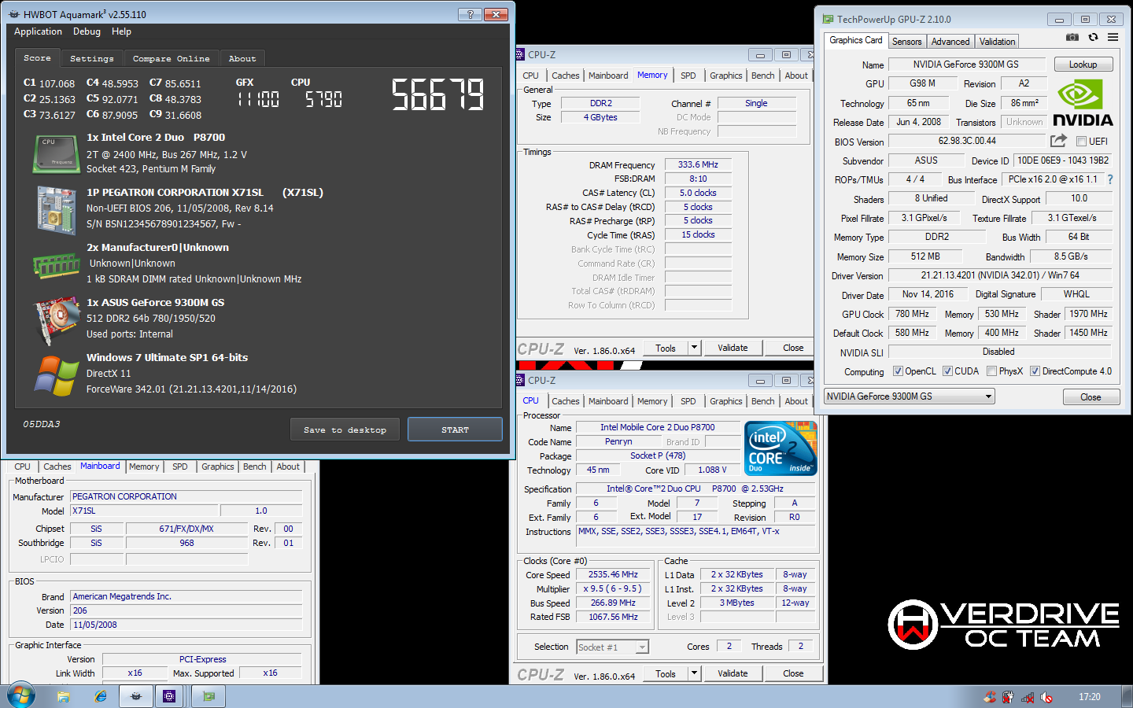Open the Help menu in HWBOT Aquamark
Viewport: 1133px width, 708px height.
tap(121, 31)
